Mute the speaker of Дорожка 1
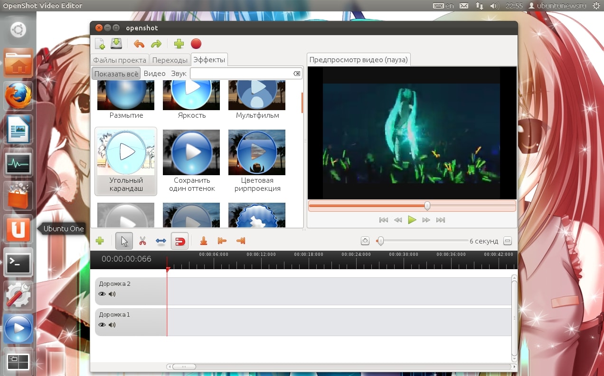 [112, 325]
